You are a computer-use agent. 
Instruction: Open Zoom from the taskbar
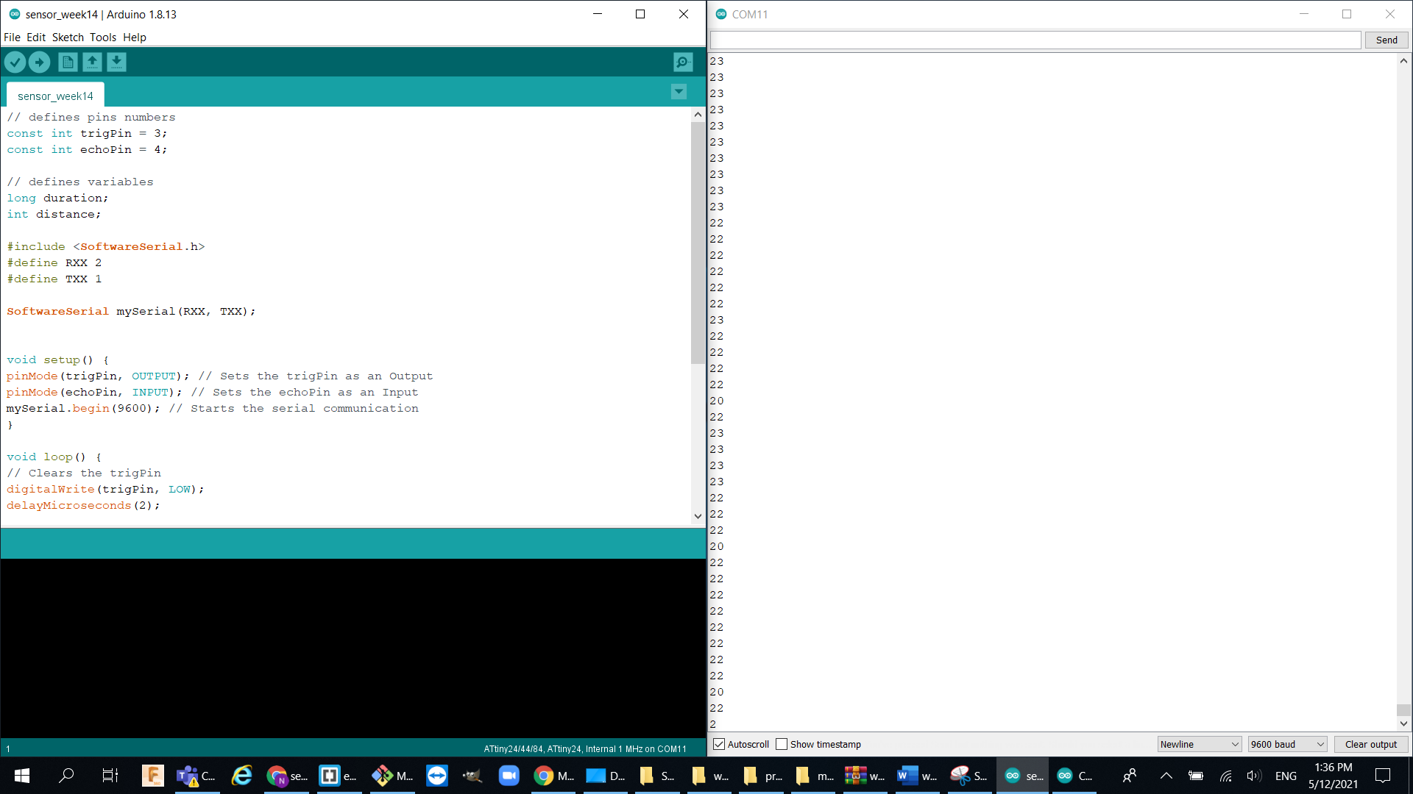click(509, 776)
